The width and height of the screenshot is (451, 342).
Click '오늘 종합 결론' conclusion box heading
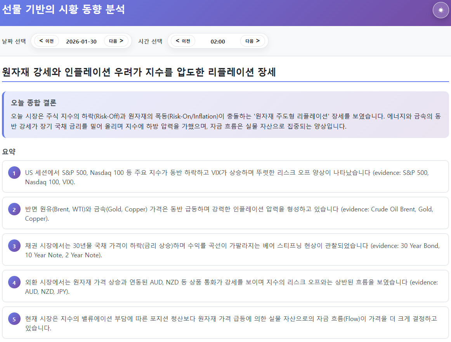(x=34, y=103)
